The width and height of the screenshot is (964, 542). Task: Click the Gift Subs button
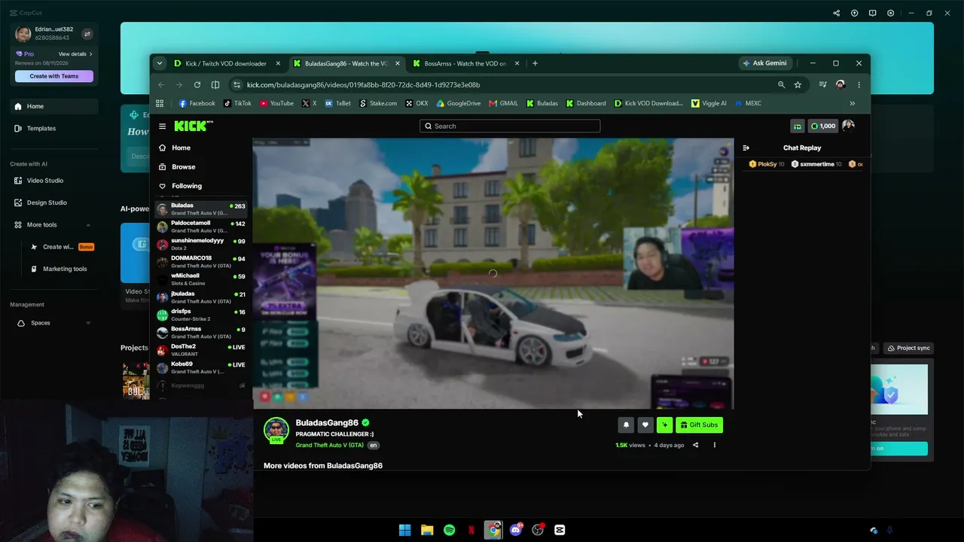click(x=699, y=425)
